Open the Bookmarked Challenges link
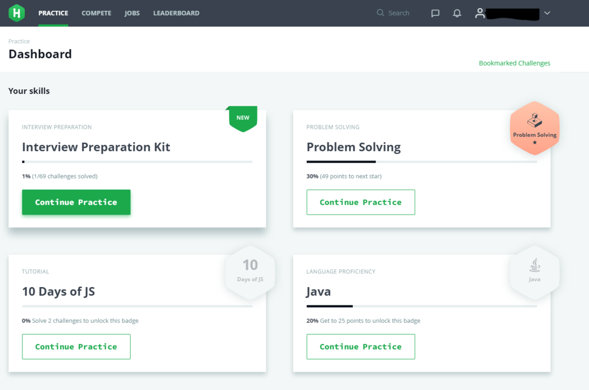 tap(514, 63)
